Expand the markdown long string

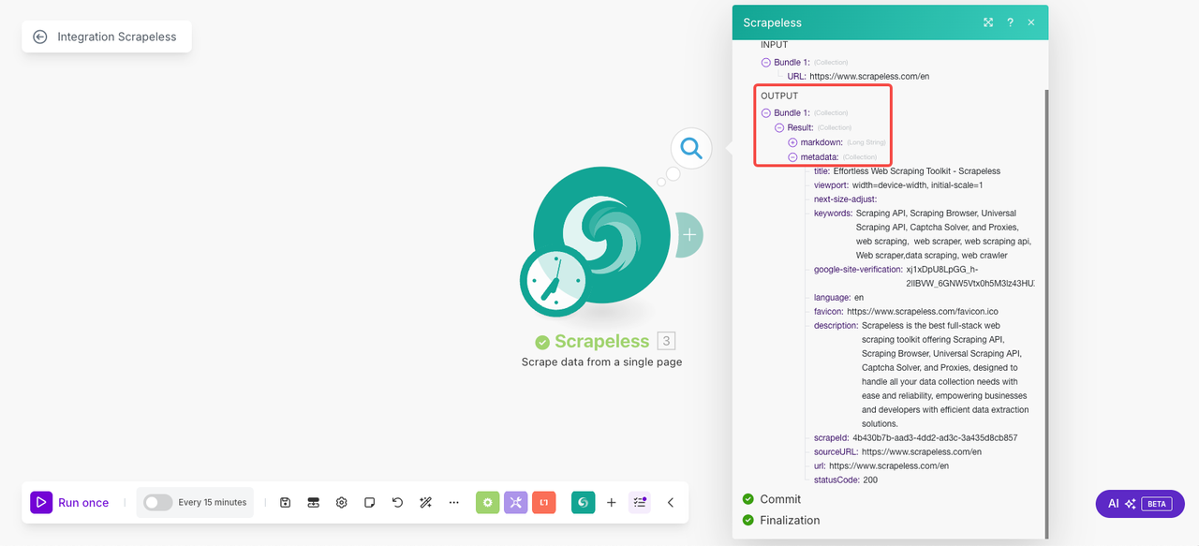tap(792, 142)
